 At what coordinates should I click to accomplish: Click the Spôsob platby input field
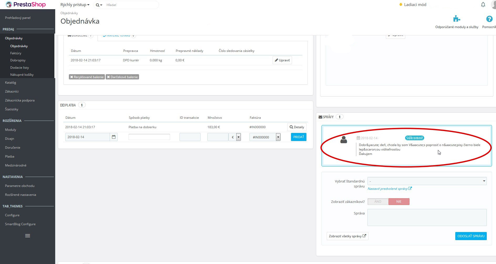coord(149,137)
